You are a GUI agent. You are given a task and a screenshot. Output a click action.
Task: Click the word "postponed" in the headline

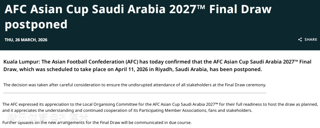36,24
